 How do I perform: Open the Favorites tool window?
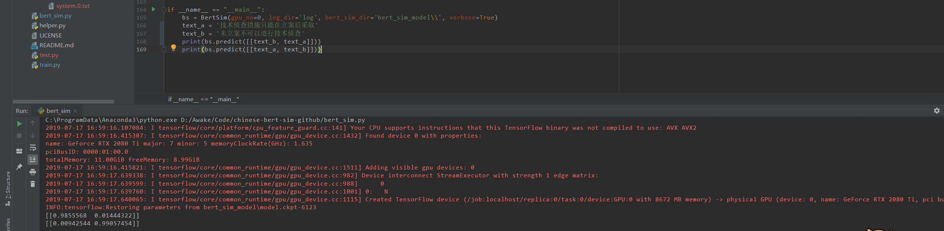[x=8, y=225]
